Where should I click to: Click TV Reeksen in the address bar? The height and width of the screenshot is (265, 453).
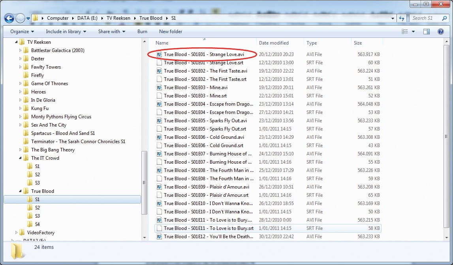click(118, 18)
